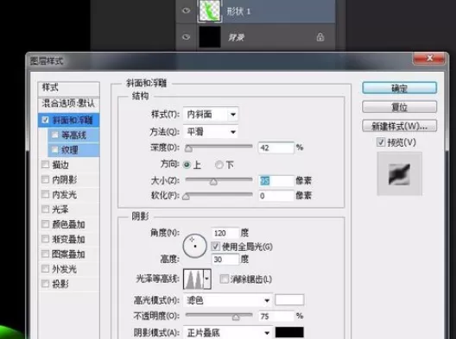Click the white highlight color swatch

(x=289, y=300)
